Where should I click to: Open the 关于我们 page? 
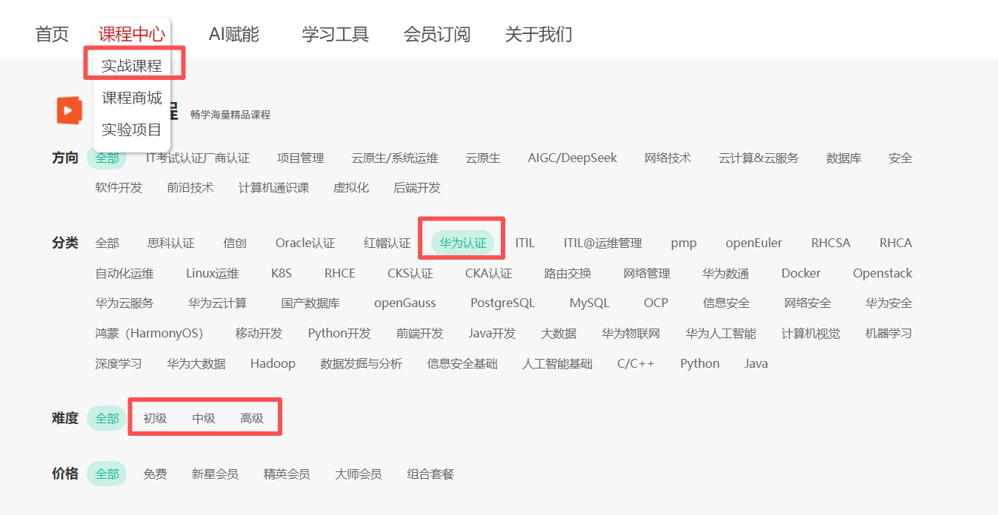[x=538, y=33]
